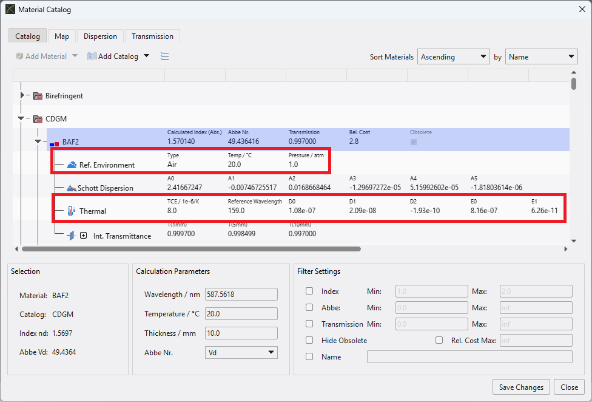The image size is (592, 402).
Task: Click the Temp value 20.0 in Ref. Environment
Action: [x=235, y=165]
